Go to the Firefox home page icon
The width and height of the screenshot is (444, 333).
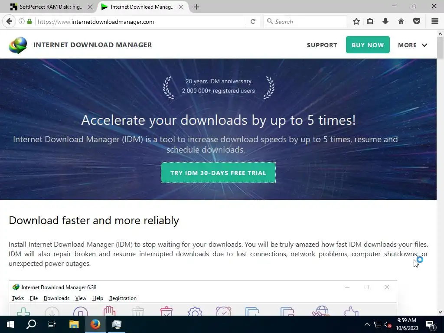[401, 22]
